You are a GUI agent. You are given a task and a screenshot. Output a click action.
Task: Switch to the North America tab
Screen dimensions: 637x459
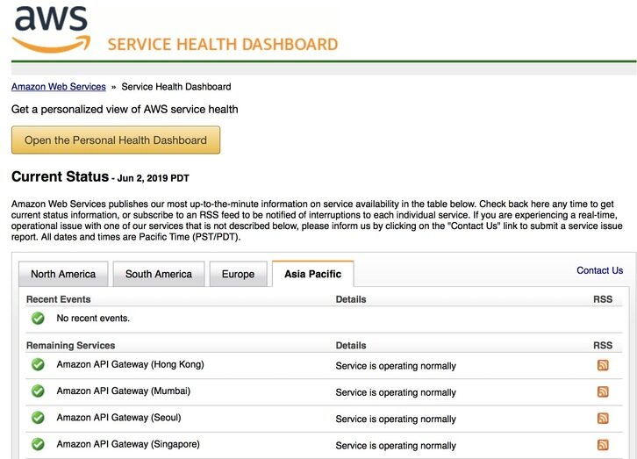click(x=63, y=274)
